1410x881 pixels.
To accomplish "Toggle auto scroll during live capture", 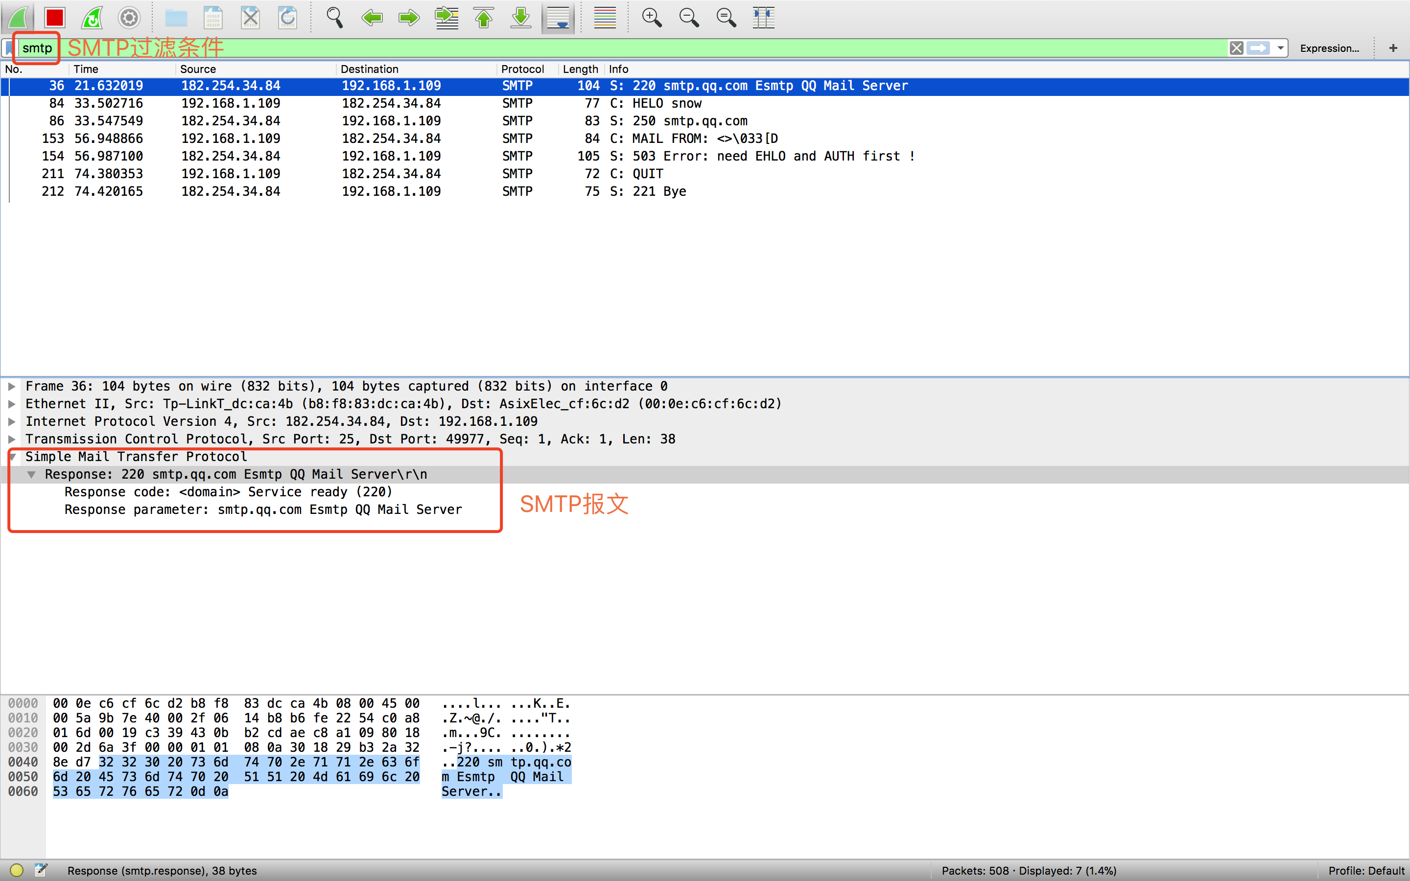I will point(558,18).
